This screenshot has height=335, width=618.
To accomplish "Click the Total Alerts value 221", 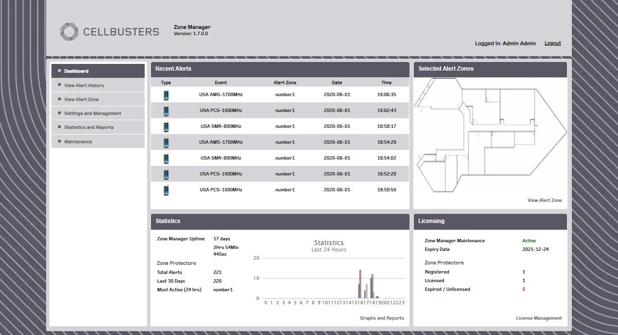I will [x=217, y=273].
